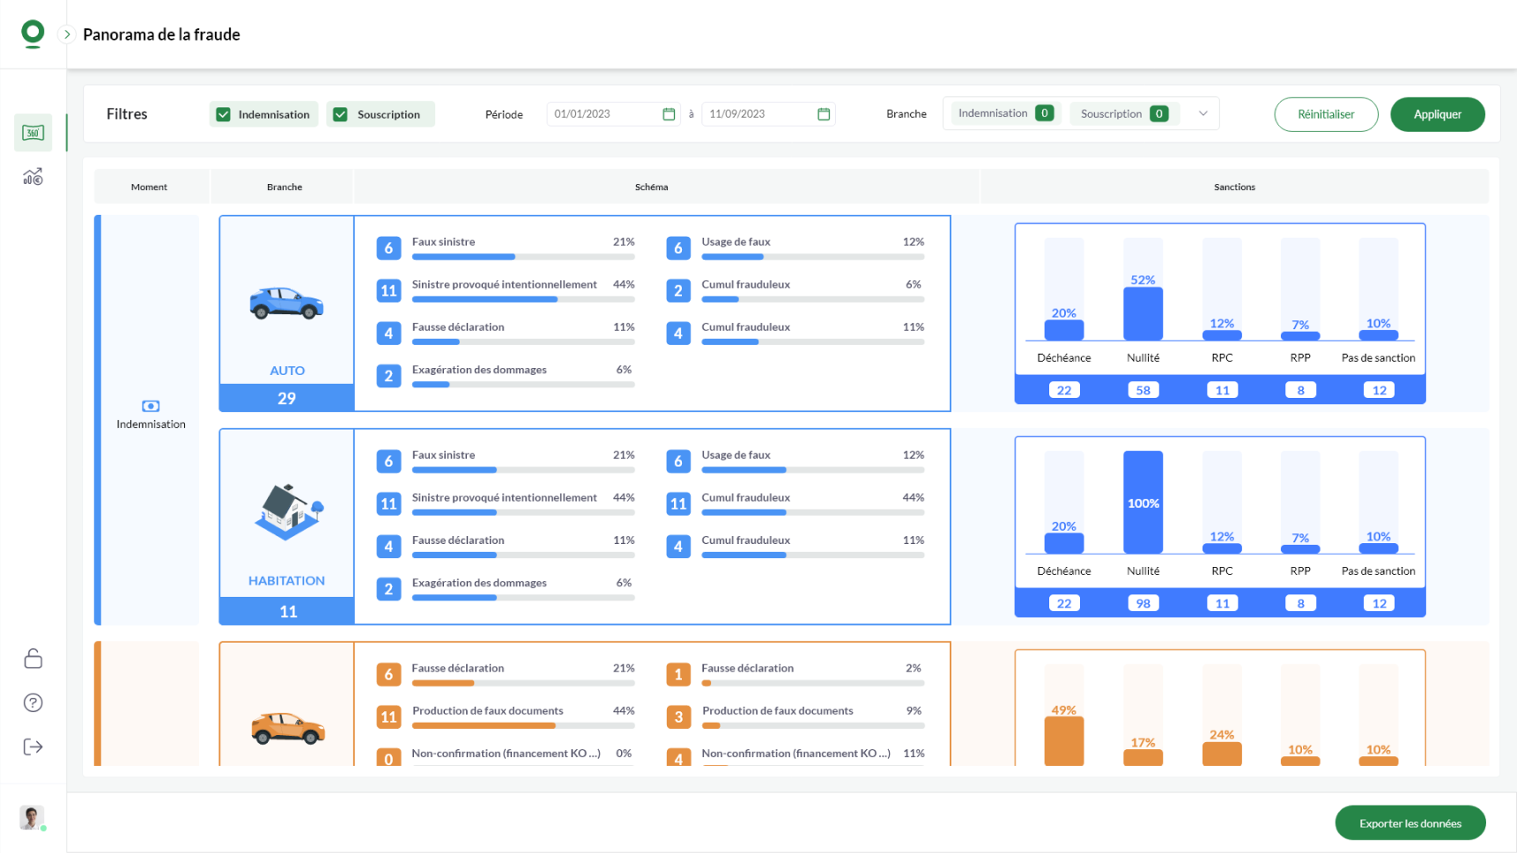Click the Réinitialiser button
The image size is (1517, 853).
coord(1325,114)
